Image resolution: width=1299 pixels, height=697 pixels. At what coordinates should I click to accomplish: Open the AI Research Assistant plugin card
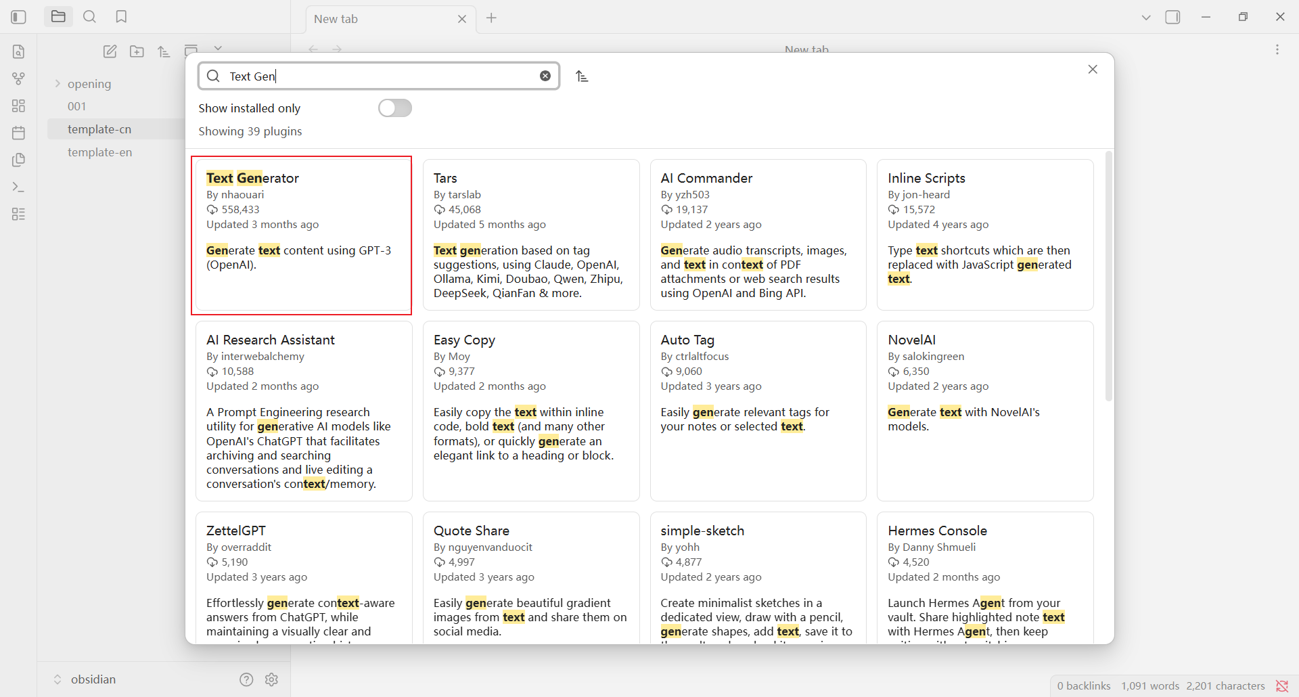click(x=304, y=411)
